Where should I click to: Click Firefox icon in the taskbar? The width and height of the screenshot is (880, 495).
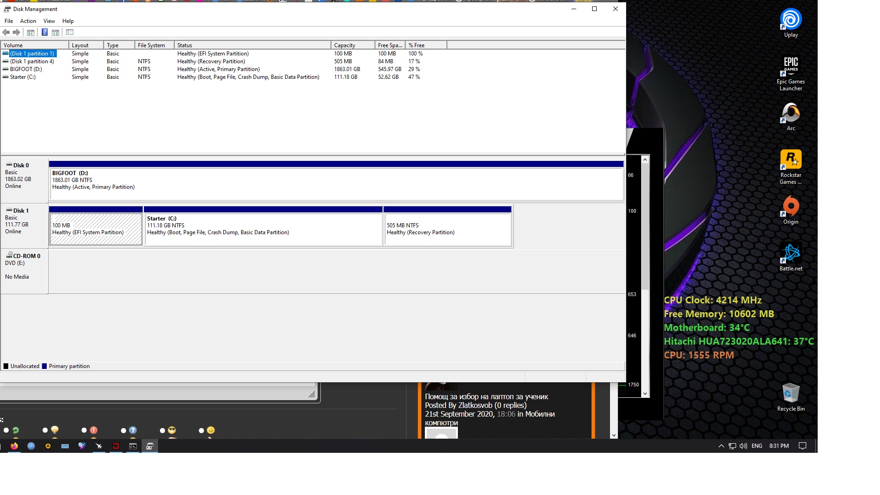(x=14, y=446)
